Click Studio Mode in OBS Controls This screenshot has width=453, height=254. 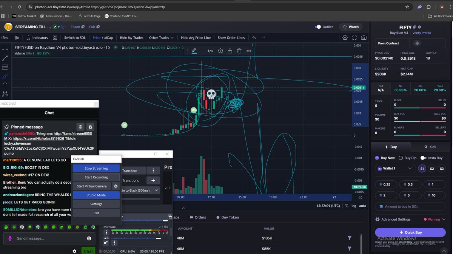96,195
